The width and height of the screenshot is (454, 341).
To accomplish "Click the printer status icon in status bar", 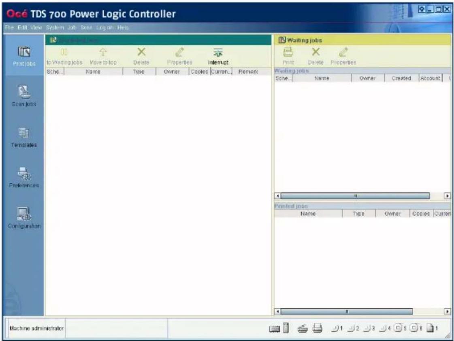I will (318, 328).
